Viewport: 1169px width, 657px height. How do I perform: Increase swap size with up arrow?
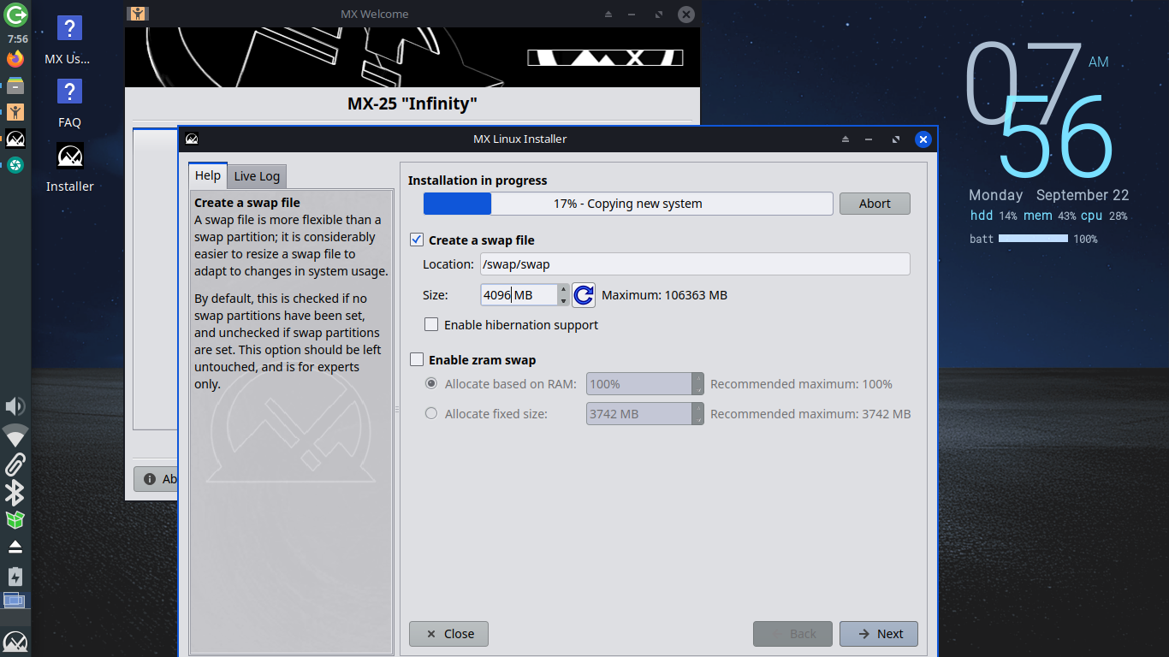[x=563, y=290]
